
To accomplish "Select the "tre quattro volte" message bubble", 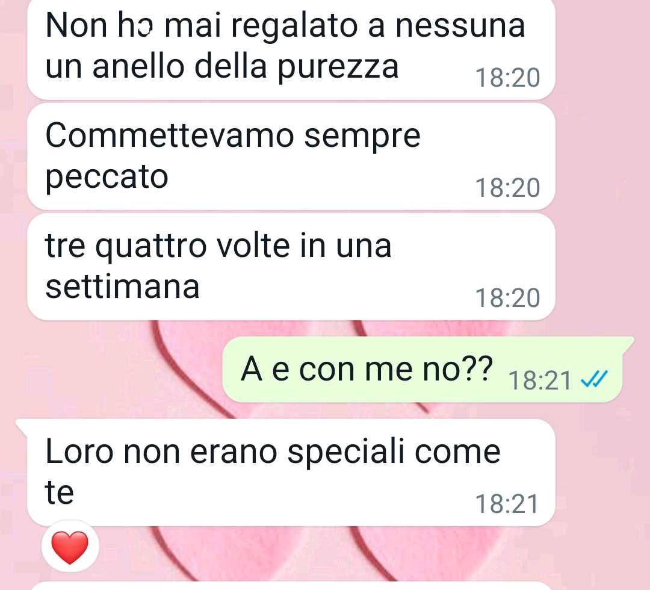I will (x=291, y=267).
